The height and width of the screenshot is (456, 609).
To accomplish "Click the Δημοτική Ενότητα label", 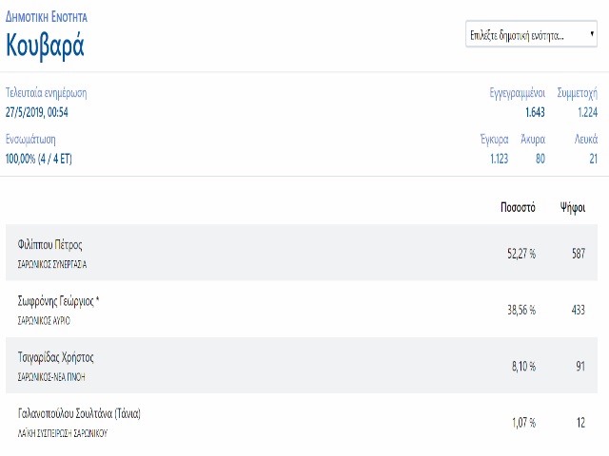I will click(47, 17).
